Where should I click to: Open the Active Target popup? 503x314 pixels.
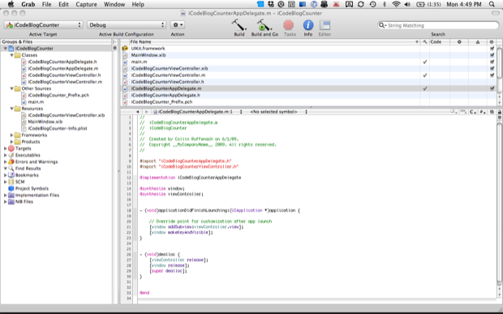pyautogui.click(x=43, y=24)
